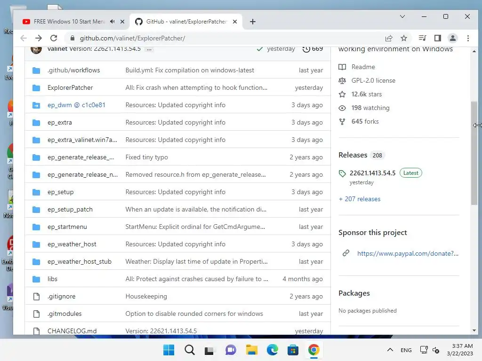This screenshot has height=361, width=482.
Task: Open commit 'Option to disable rounded corners for windows'
Action: click(x=194, y=314)
